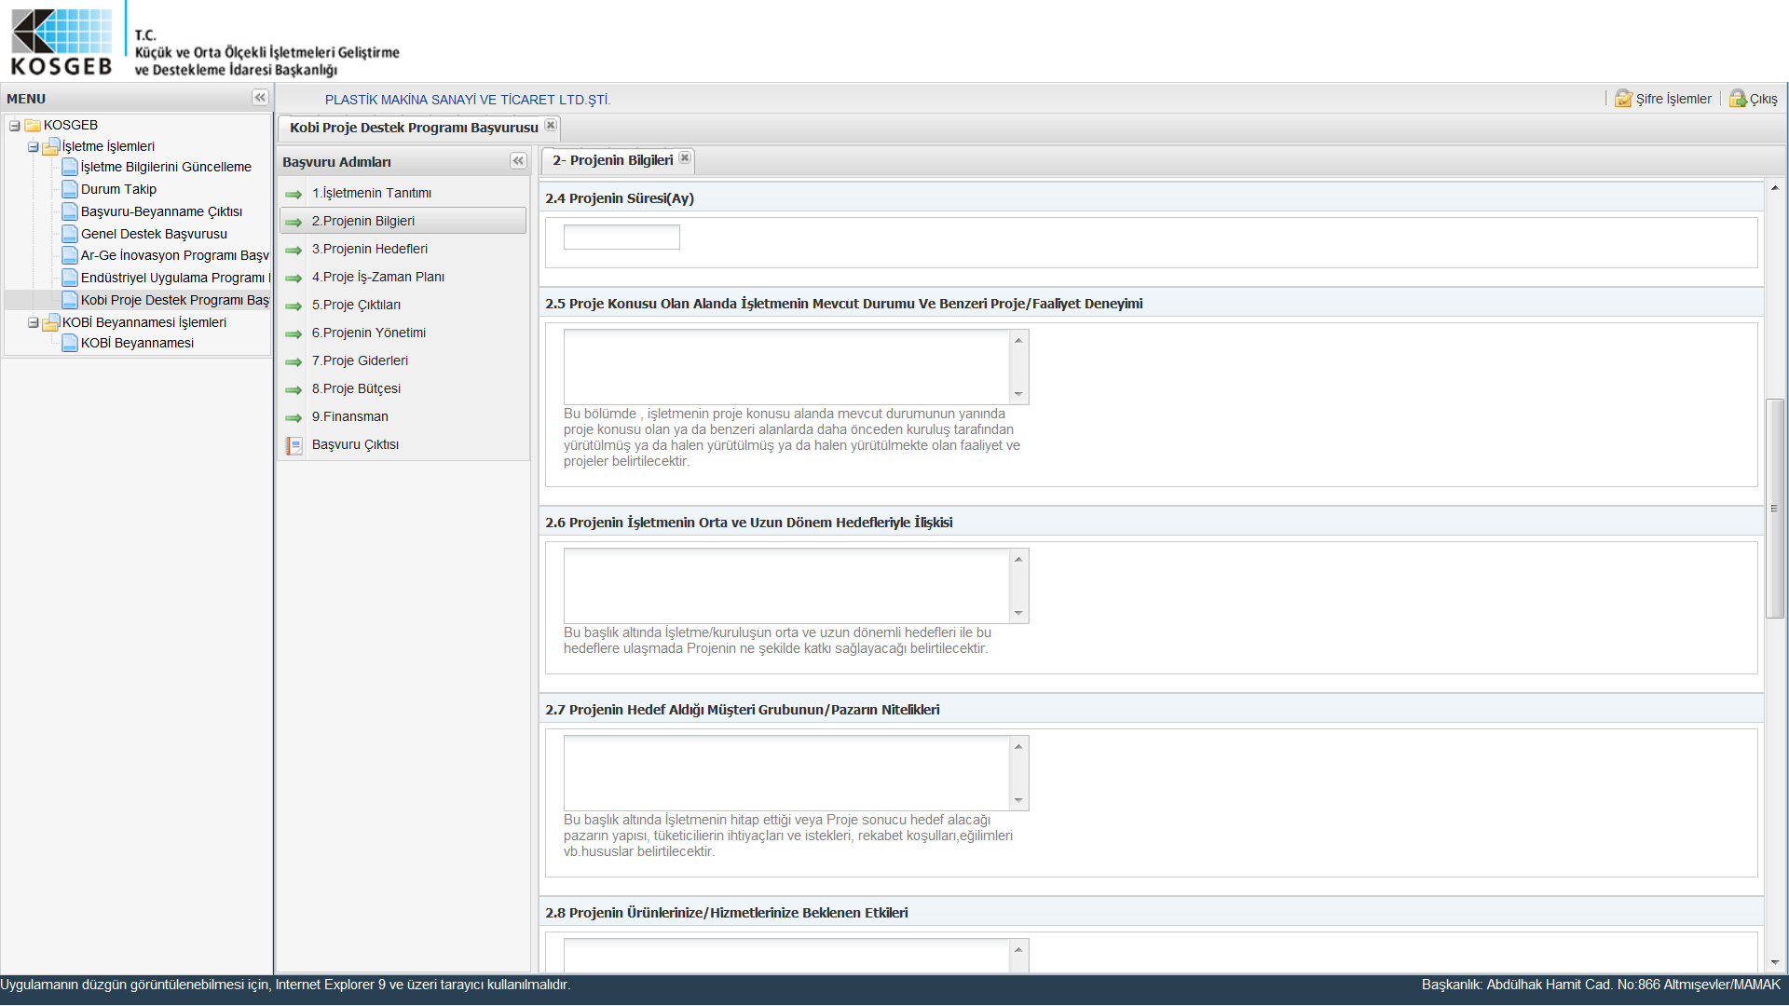Open Şifre İşlemler link
Viewport: 1789px width, 1006px height.
click(1673, 99)
